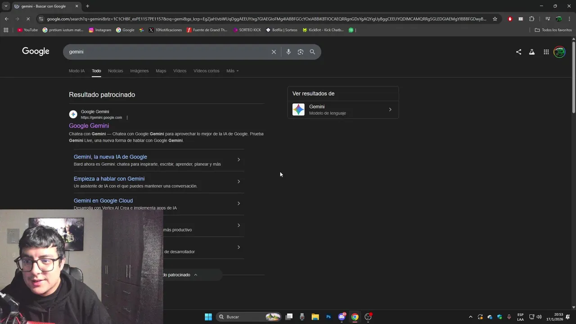This screenshot has height=324, width=576.
Task: Stop loading the page with the X button
Action: (x=28, y=19)
